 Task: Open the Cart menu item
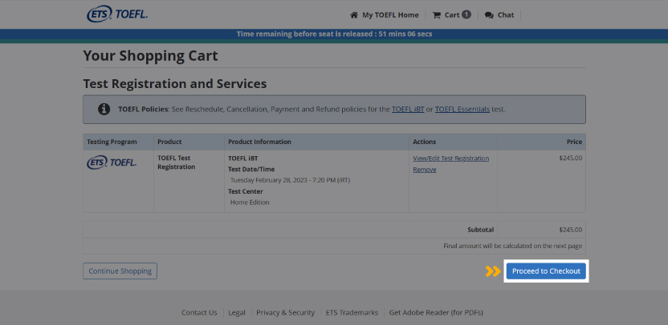pos(452,15)
